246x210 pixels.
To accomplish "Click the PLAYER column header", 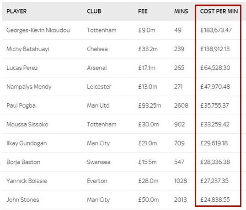I will point(16,11).
